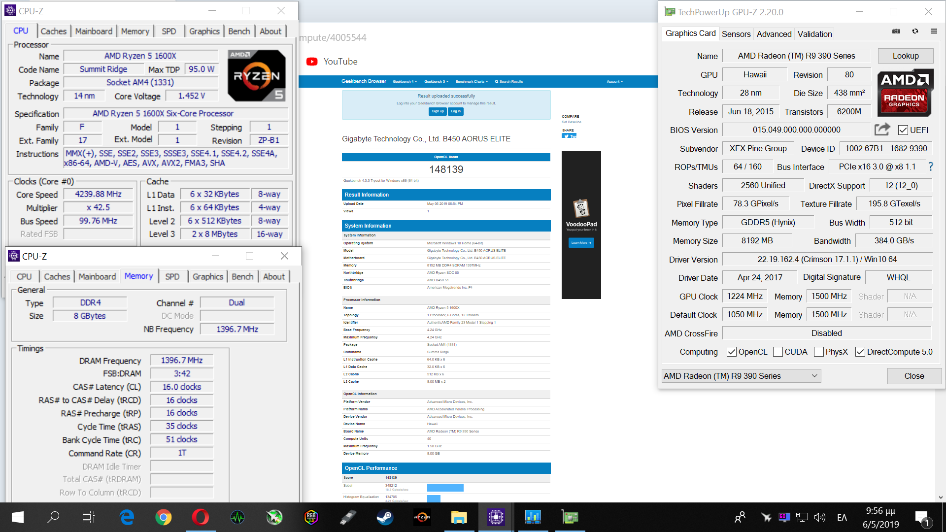This screenshot has width=946, height=532.
Task: Switch to the Sensors tab in GPU-Z
Action: click(736, 34)
